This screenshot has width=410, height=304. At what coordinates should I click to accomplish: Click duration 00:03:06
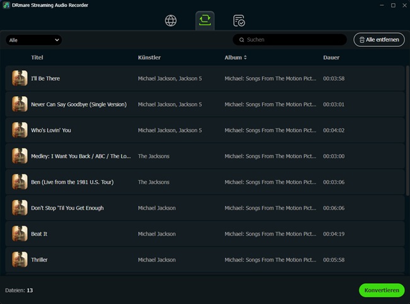(x=334, y=182)
